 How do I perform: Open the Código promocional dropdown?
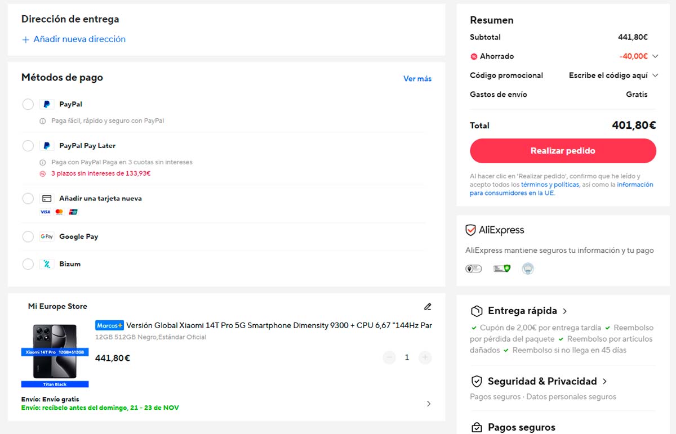click(655, 75)
